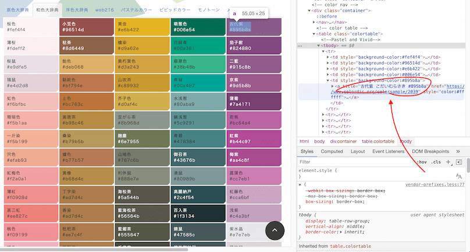This screenshot has height=252, width=470.
Task: Open vendor-prefixes.less:77 source link
Action: click(435, 185)
